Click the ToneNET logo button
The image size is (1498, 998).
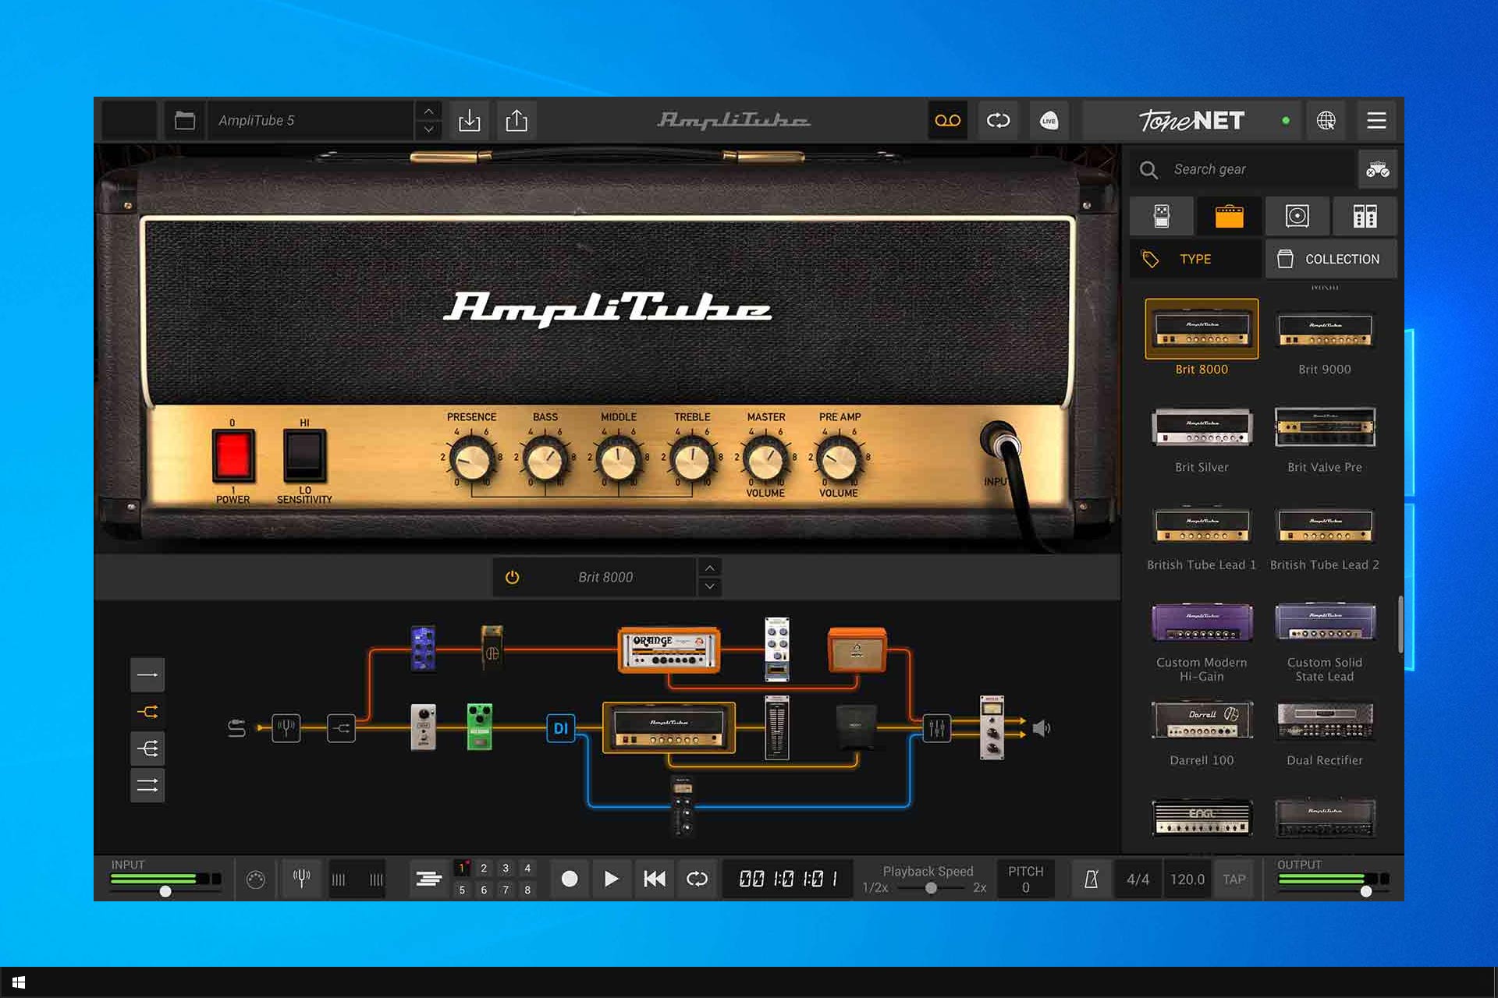point(1191,121)
